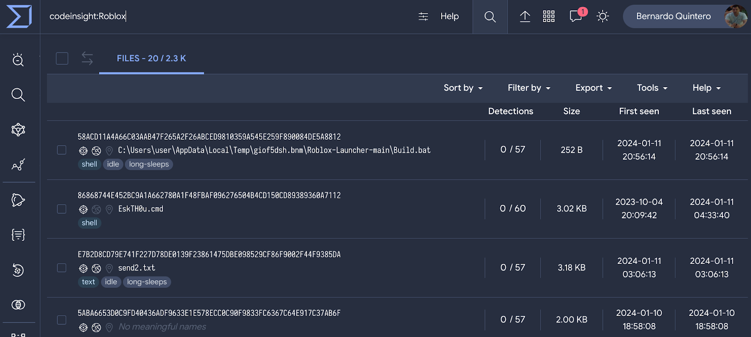Toggle light theme sun icon

603,16
